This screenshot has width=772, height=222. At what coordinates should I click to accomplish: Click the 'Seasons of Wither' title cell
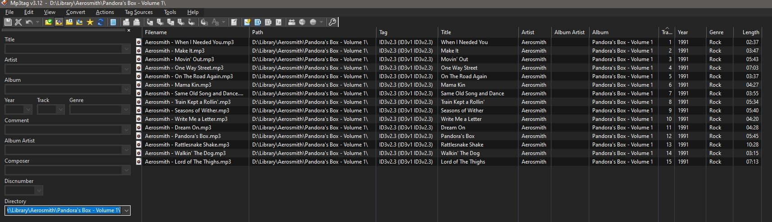[x=462, y=111]
